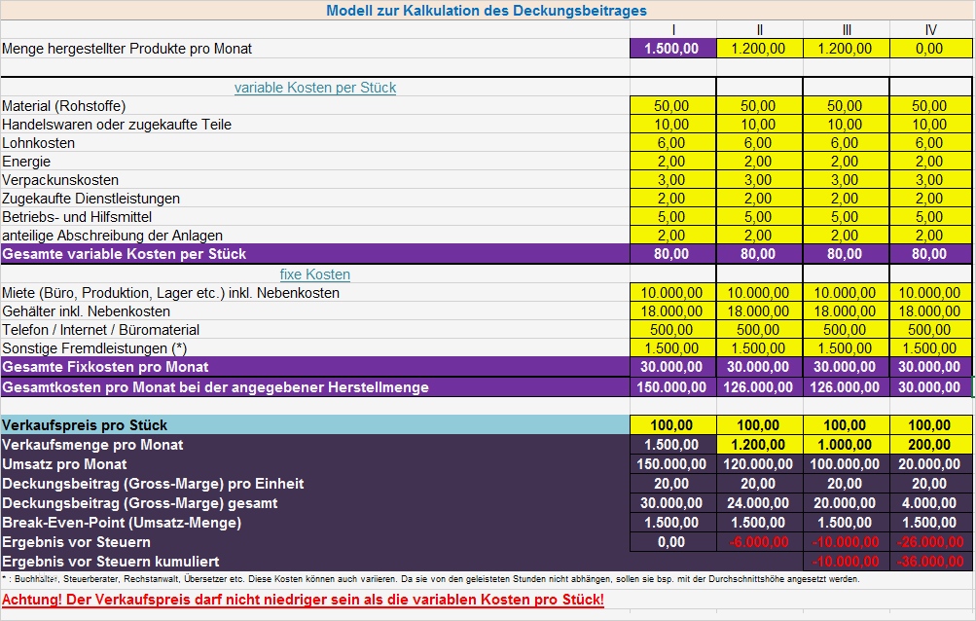Click the Verkaufsmenge pro Monat value in column II
Image resolution: width=976 pixels, height=621 pixels.
point(759,444)
